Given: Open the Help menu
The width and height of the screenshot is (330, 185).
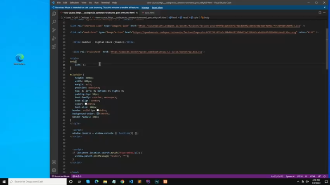Looking at the screenshot, I should (115, 3).
